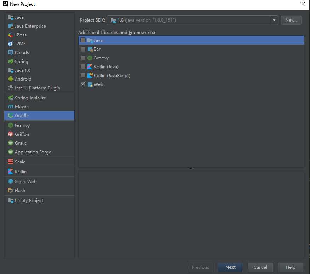Viewport: 310px width, 274px height.
Task: Open Help for the dialog
Action: click(291, 267)
